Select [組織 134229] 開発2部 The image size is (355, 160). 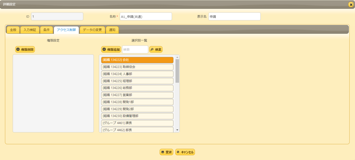(x=137, y=109)
